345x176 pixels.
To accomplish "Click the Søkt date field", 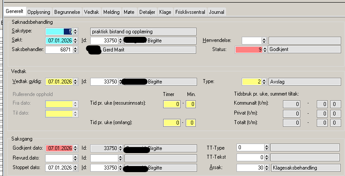I will coord(59,41).
